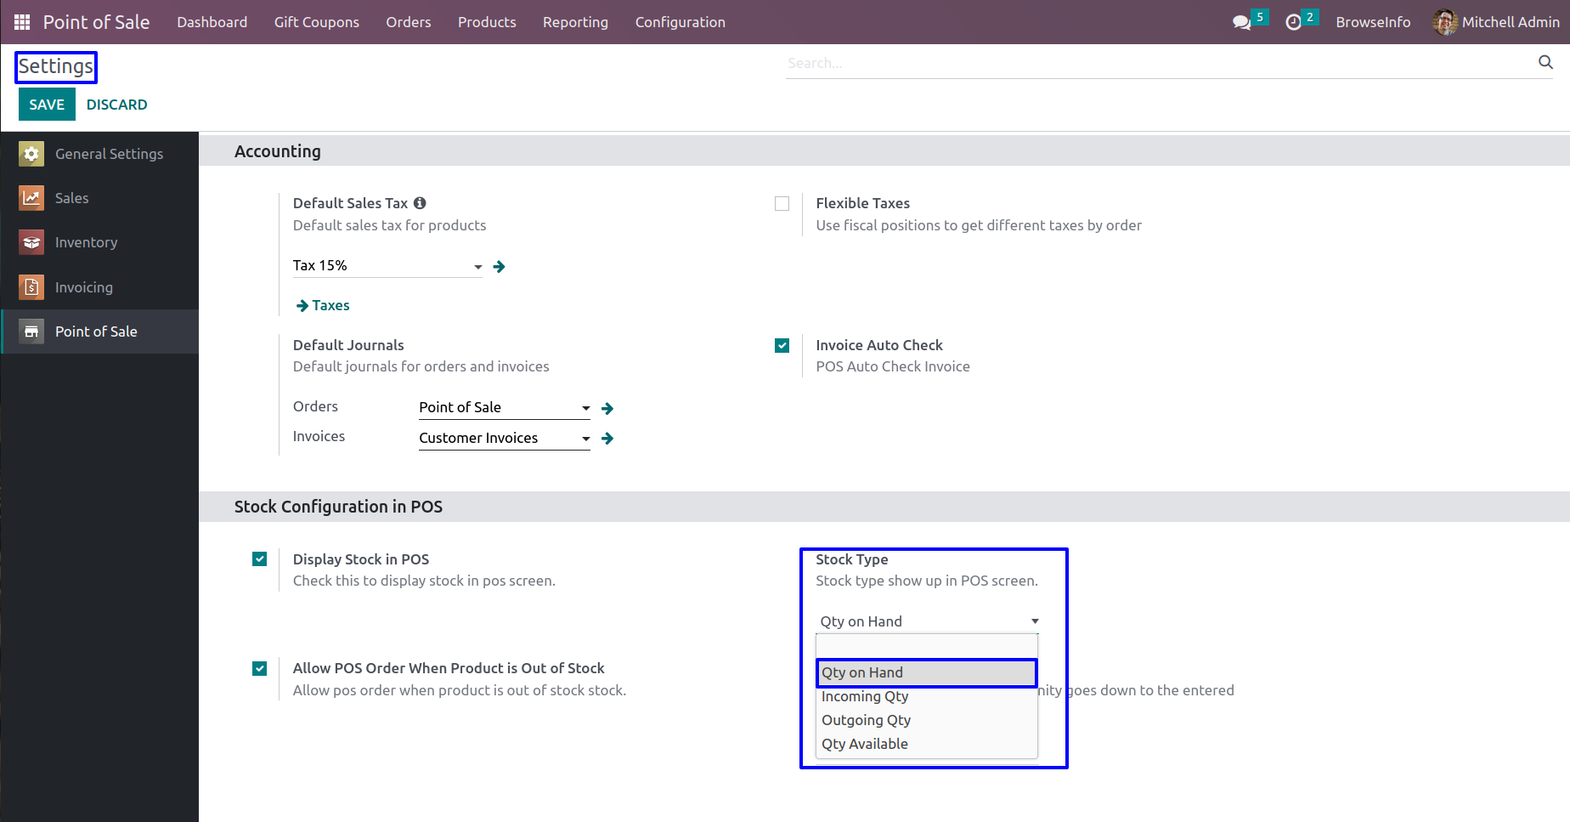The height and width of the screenshot is (822, 1570).
Task: Click the Accounting section heading
Action: [278, 151]
